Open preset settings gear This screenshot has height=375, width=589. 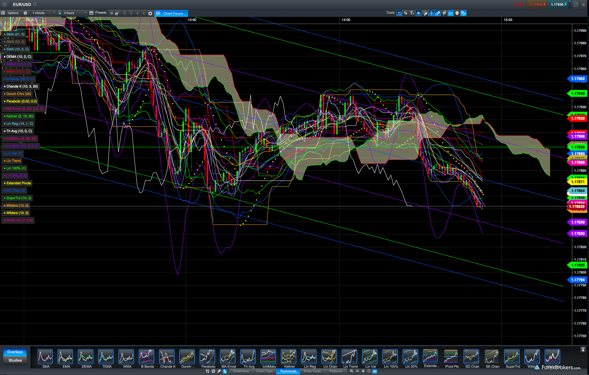(x=150, y=14)
